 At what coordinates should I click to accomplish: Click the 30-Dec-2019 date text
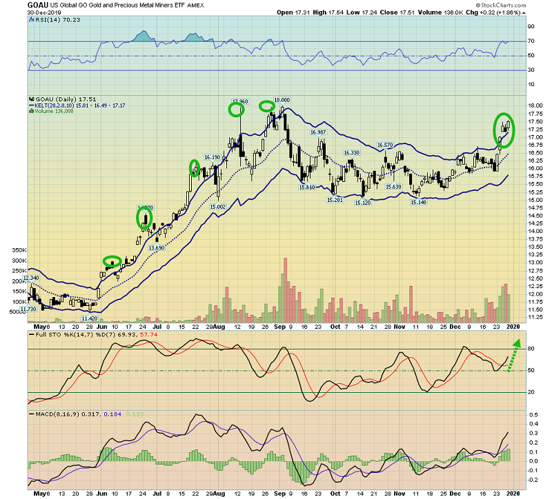tap(44, 12)
